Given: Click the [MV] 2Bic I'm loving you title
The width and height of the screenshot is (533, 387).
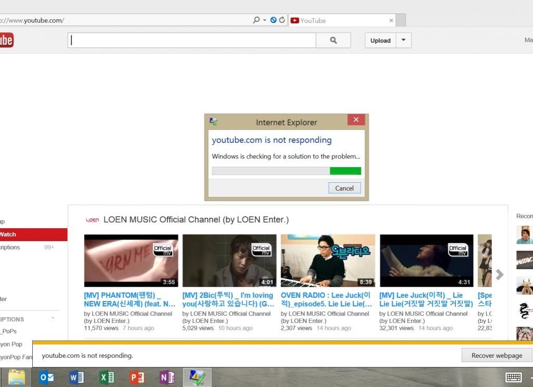Looking at the screenshot, I should (228, 299).
